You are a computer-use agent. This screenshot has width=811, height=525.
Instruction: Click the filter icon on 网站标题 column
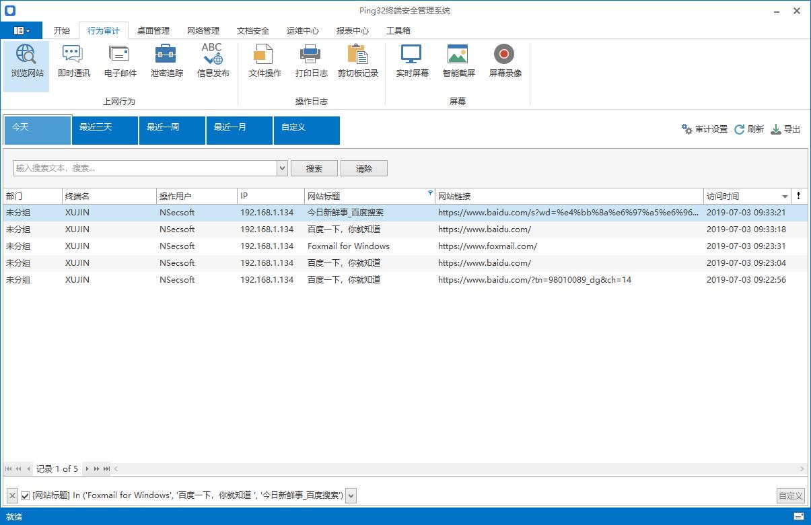pos(430,193)
